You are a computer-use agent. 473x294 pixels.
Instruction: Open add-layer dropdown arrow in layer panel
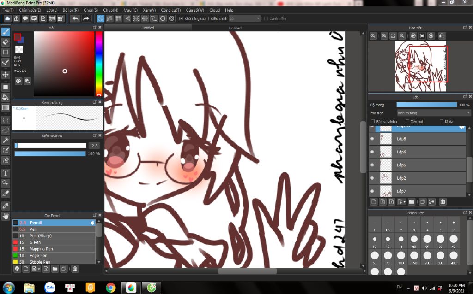click(405, 202)
